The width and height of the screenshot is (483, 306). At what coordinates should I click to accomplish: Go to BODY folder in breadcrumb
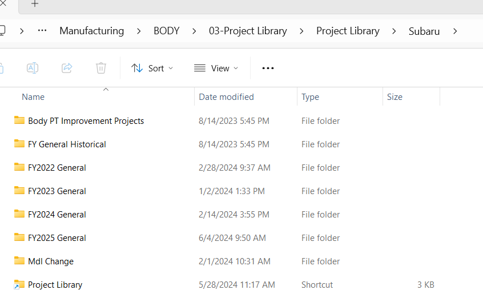(x=166, y=31)
